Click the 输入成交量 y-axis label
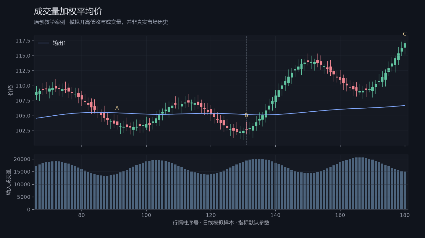The image size is (425, 238). [x=9, y=182]
